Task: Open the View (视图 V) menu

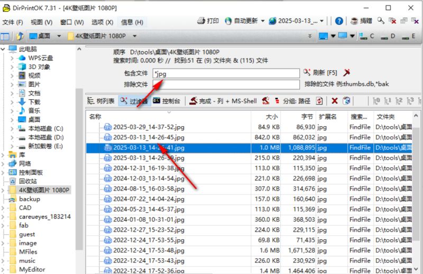Action: click(41, 22)
